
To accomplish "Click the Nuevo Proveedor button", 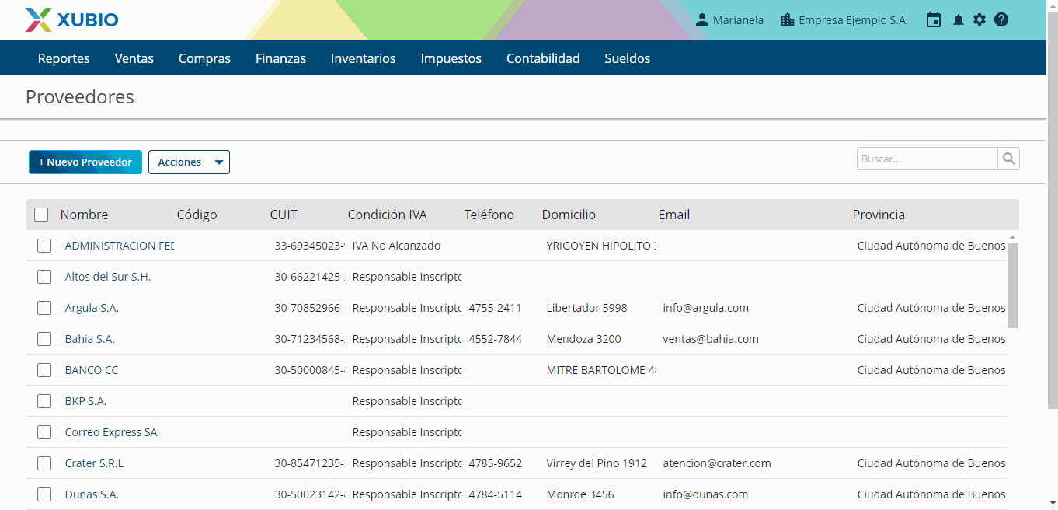I will 85,162.
